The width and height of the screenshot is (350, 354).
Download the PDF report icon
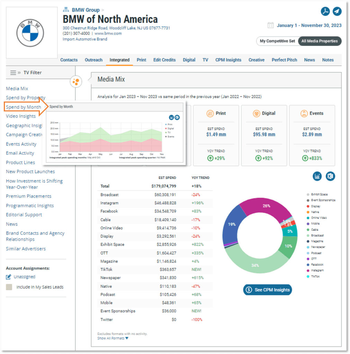pos(325,11)
